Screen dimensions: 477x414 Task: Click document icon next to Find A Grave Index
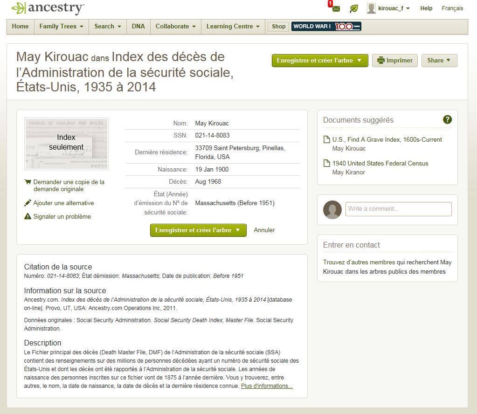(x=326, y=139)
